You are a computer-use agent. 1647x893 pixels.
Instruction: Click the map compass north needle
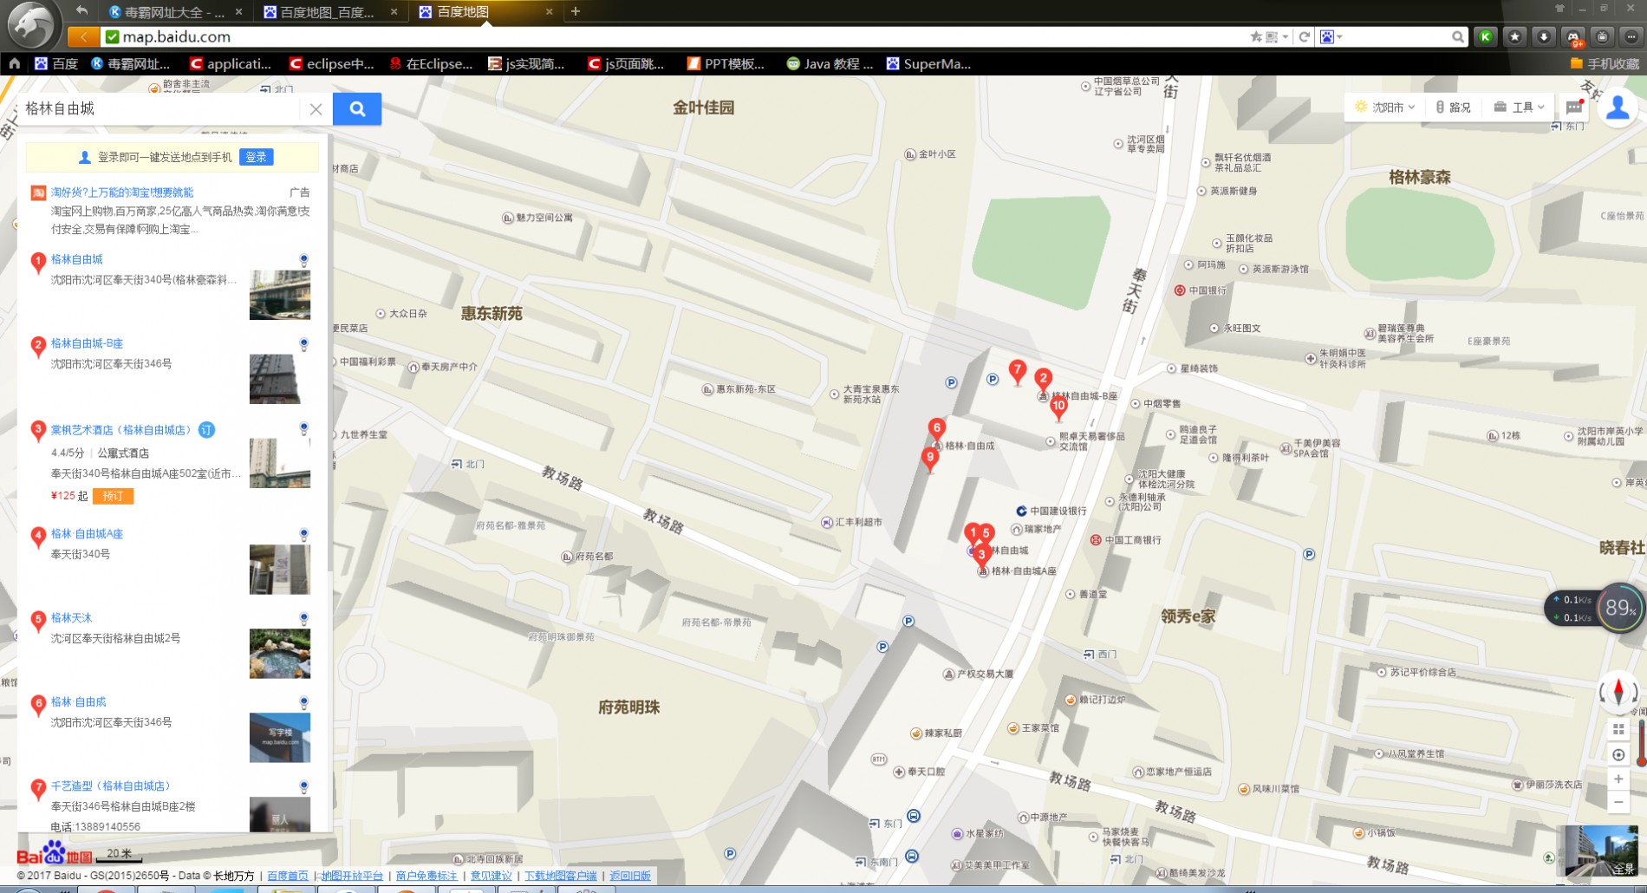tap(1618, 692)
